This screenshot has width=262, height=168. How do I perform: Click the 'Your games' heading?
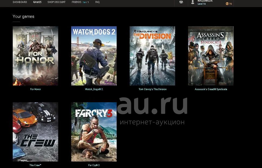[x=23, y=16]
